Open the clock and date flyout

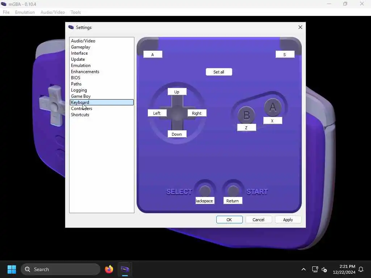click(x=344, y=269)
